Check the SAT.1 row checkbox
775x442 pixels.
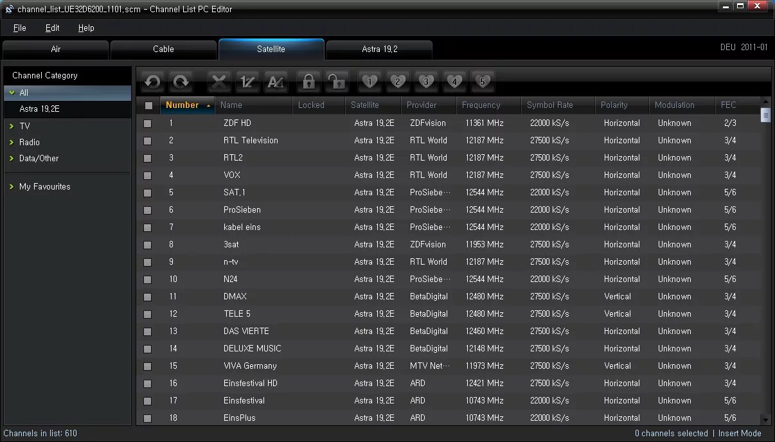[x=148, y=193]
